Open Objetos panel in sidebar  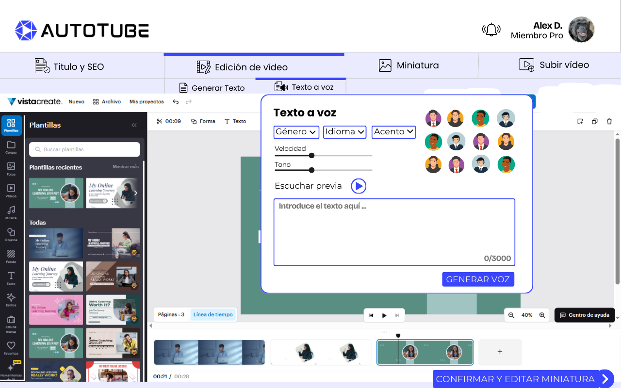[11, 234]
